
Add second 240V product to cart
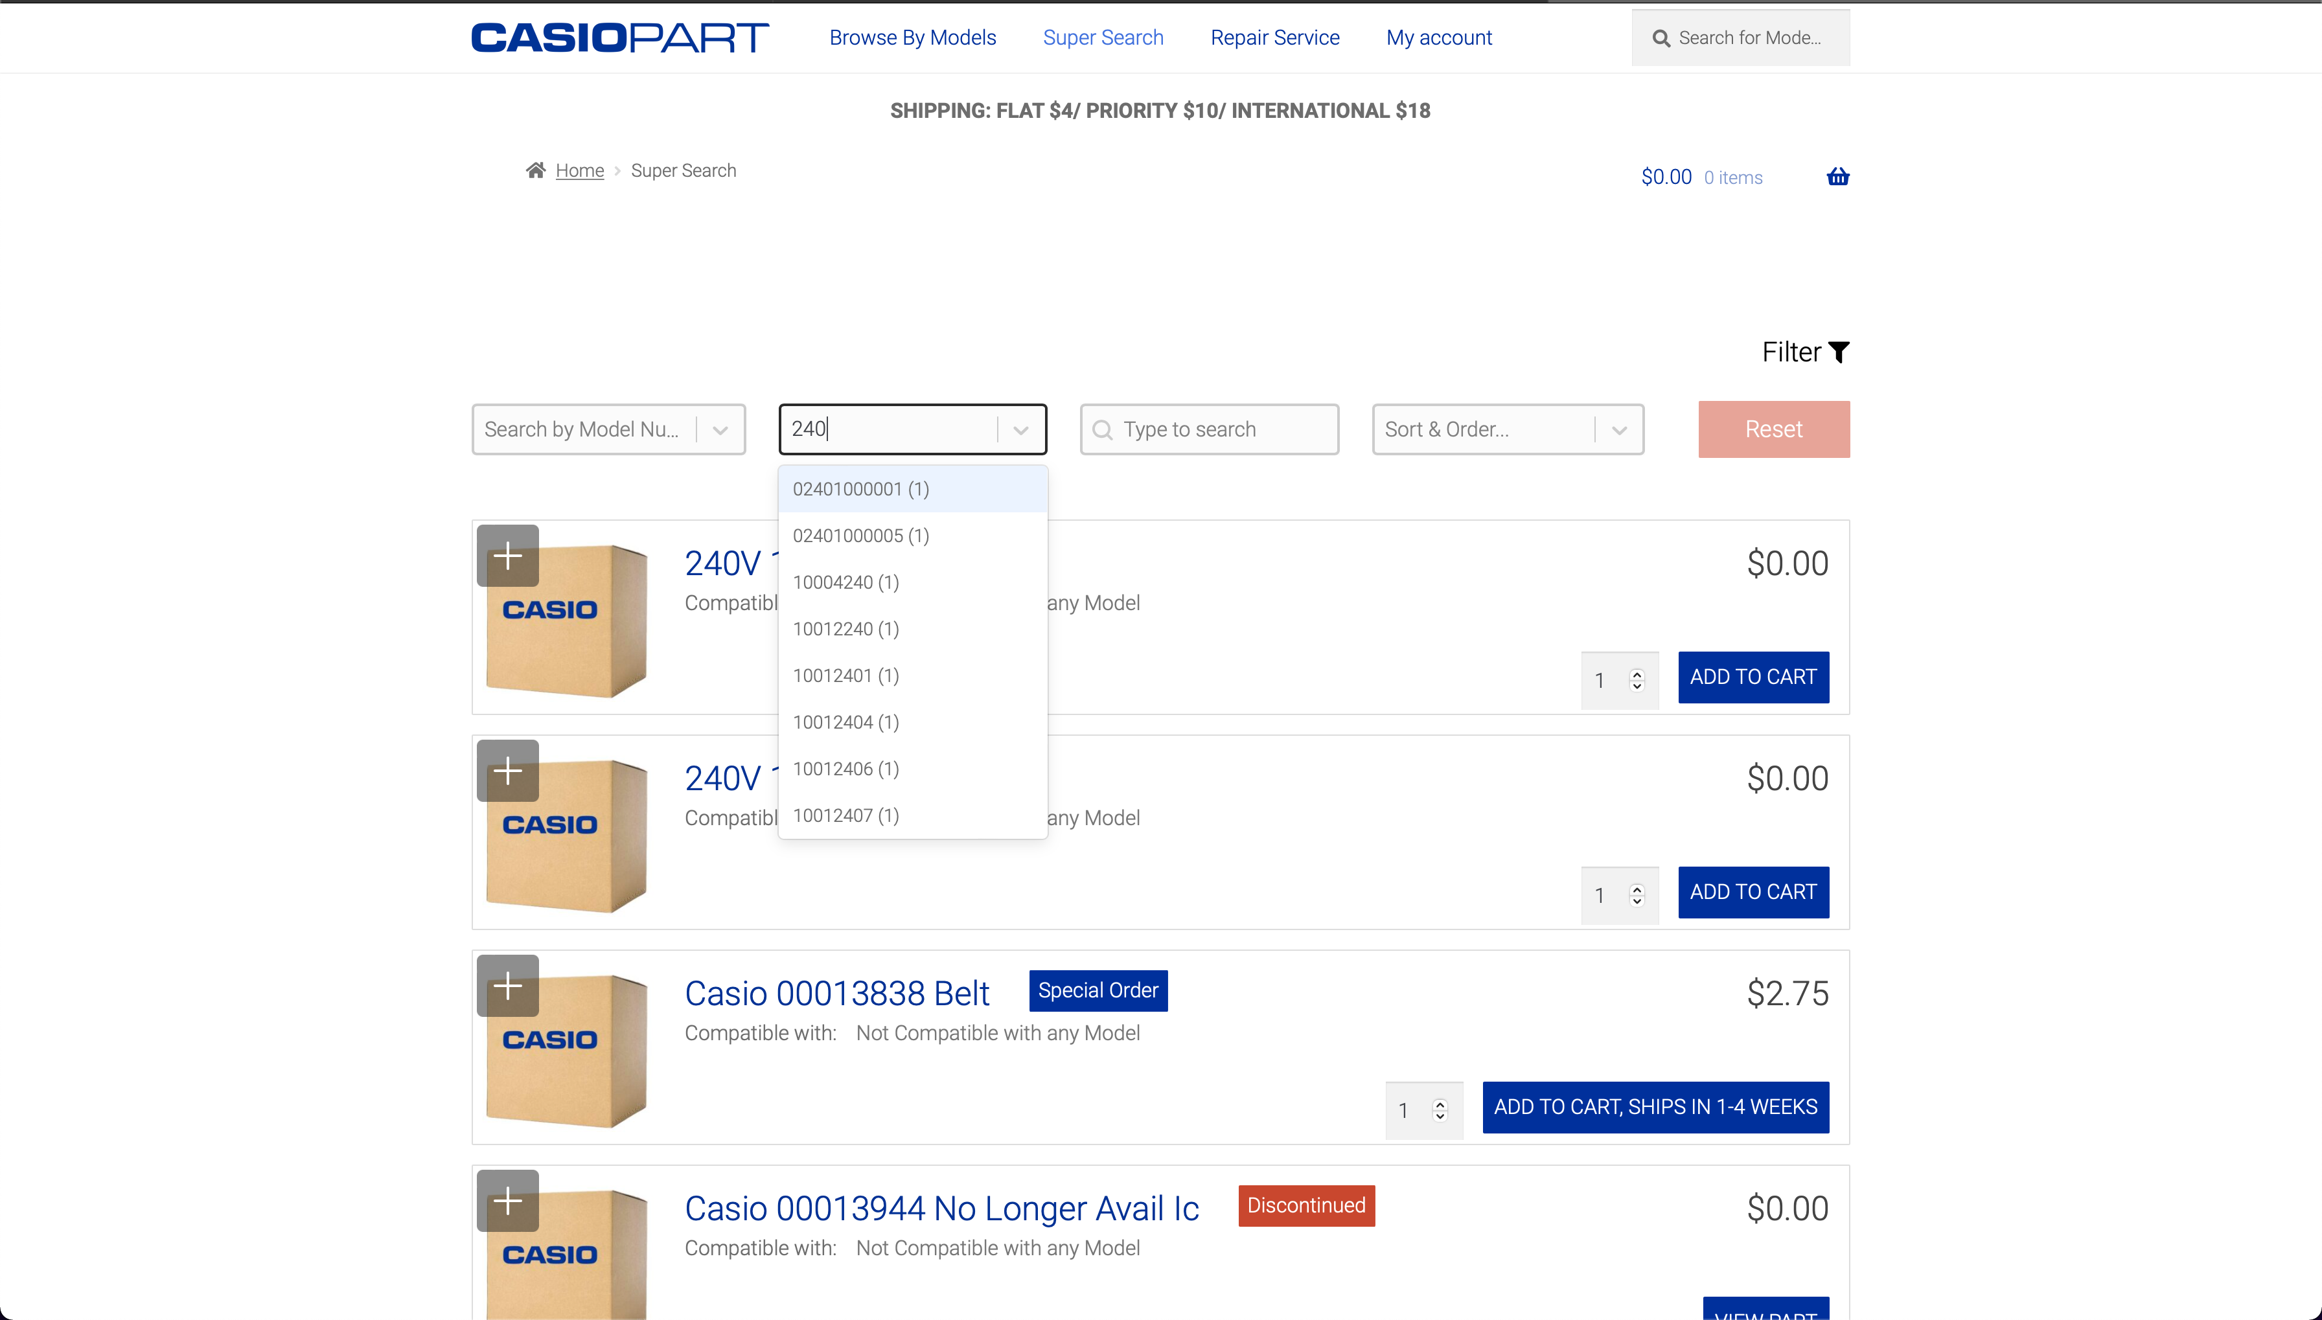tap(1753, 892)
